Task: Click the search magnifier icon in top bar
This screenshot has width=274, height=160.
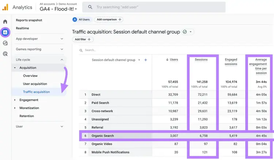Action: pyautogui.click(x=90, y=7)
